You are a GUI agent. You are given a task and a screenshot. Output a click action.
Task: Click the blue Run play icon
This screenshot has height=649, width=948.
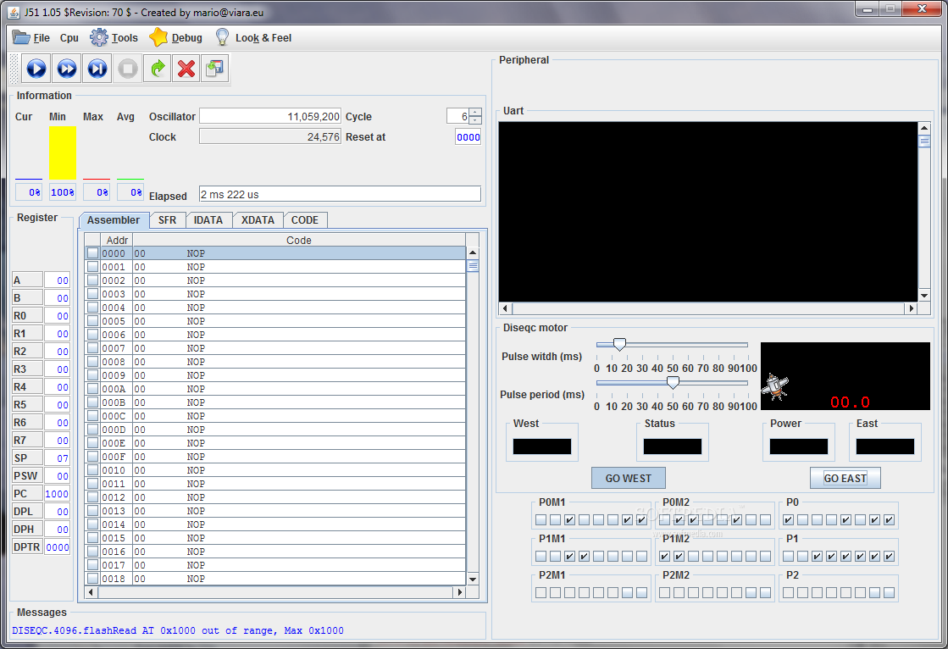coord(36,69)
